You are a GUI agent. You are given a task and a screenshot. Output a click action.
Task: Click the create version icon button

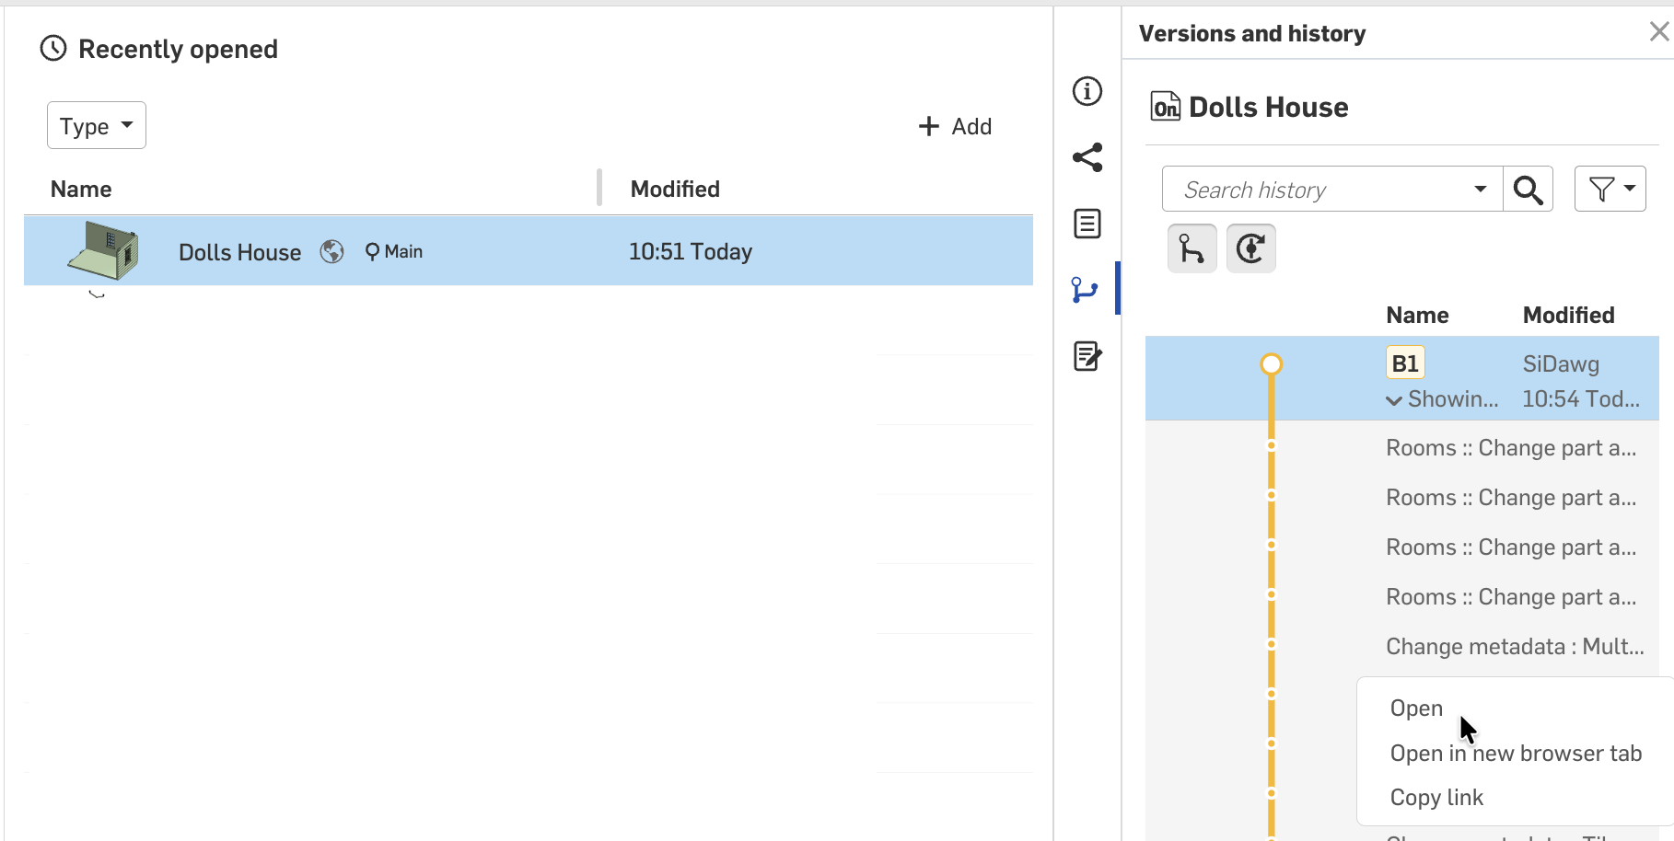(x=1192, y=248)
